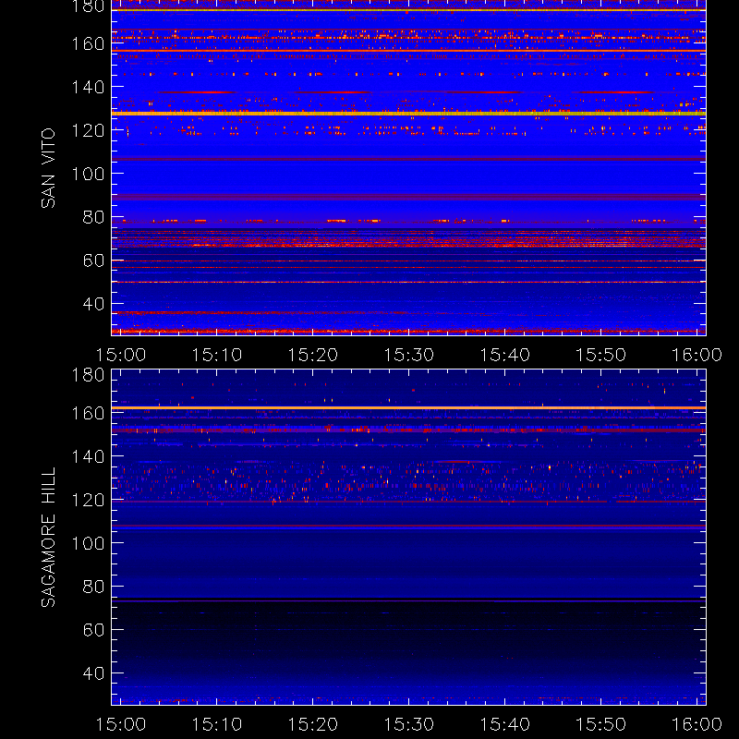Click the 15:10 time label under Sagamore Hill plot
The height and width of the screenshot is (739, 739).
tap(217, 724)
